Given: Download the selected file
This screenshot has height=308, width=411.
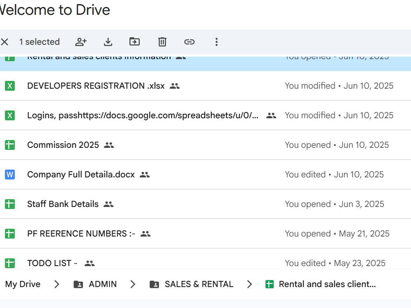Looking at the screenshot, I should coord(108,42).
